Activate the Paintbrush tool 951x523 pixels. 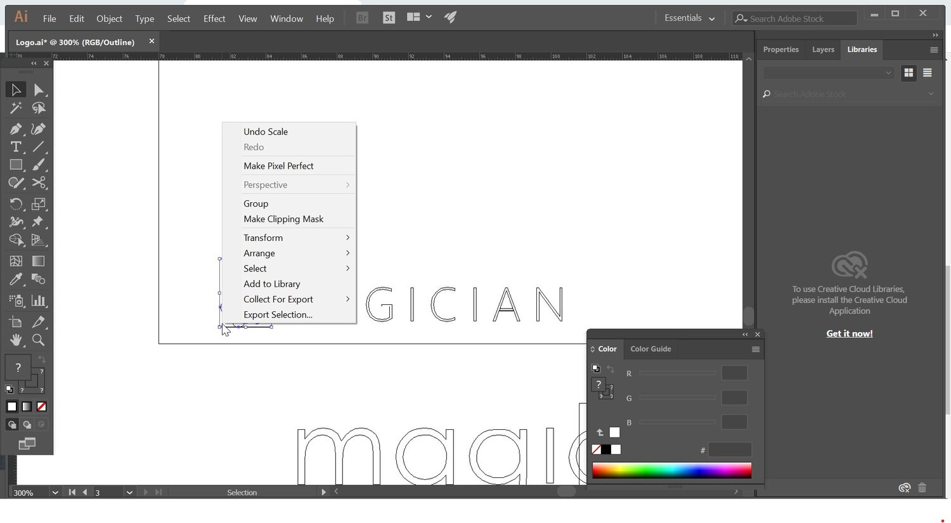click(39, 165)
